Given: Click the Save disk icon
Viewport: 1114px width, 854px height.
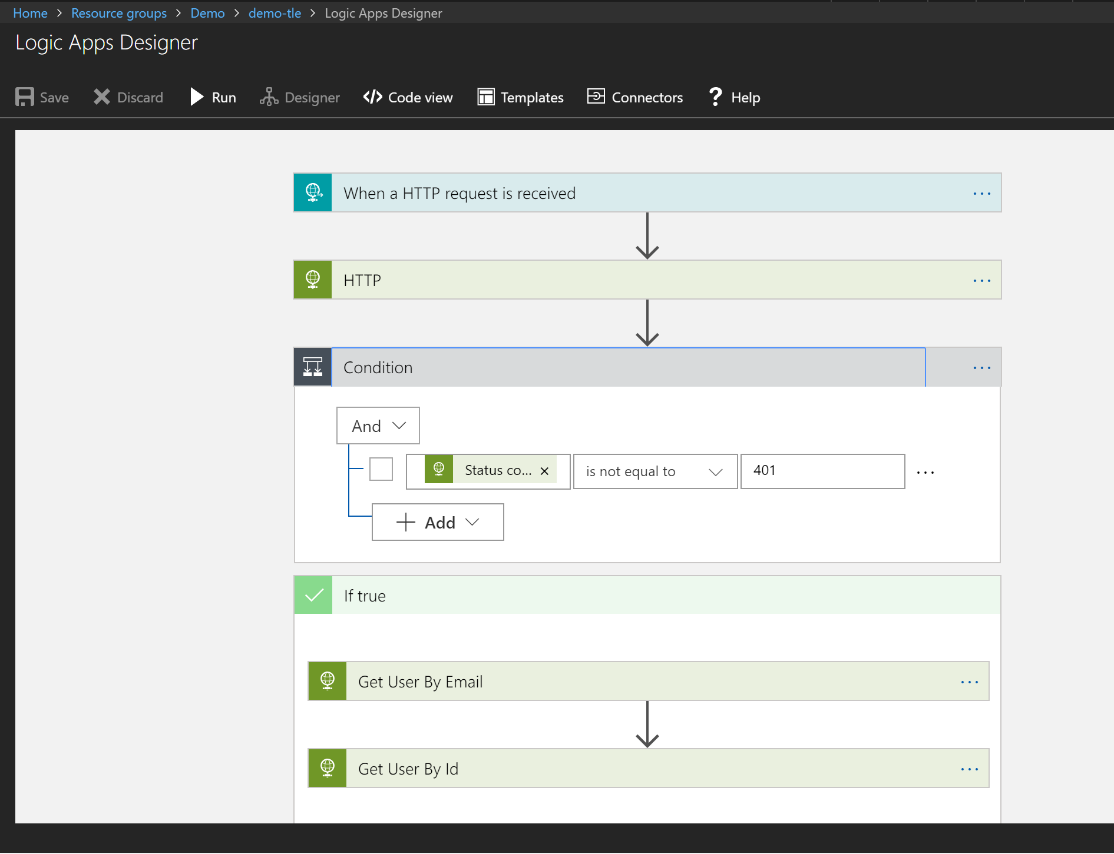Looking at the screenshot, I should [25, 97].
